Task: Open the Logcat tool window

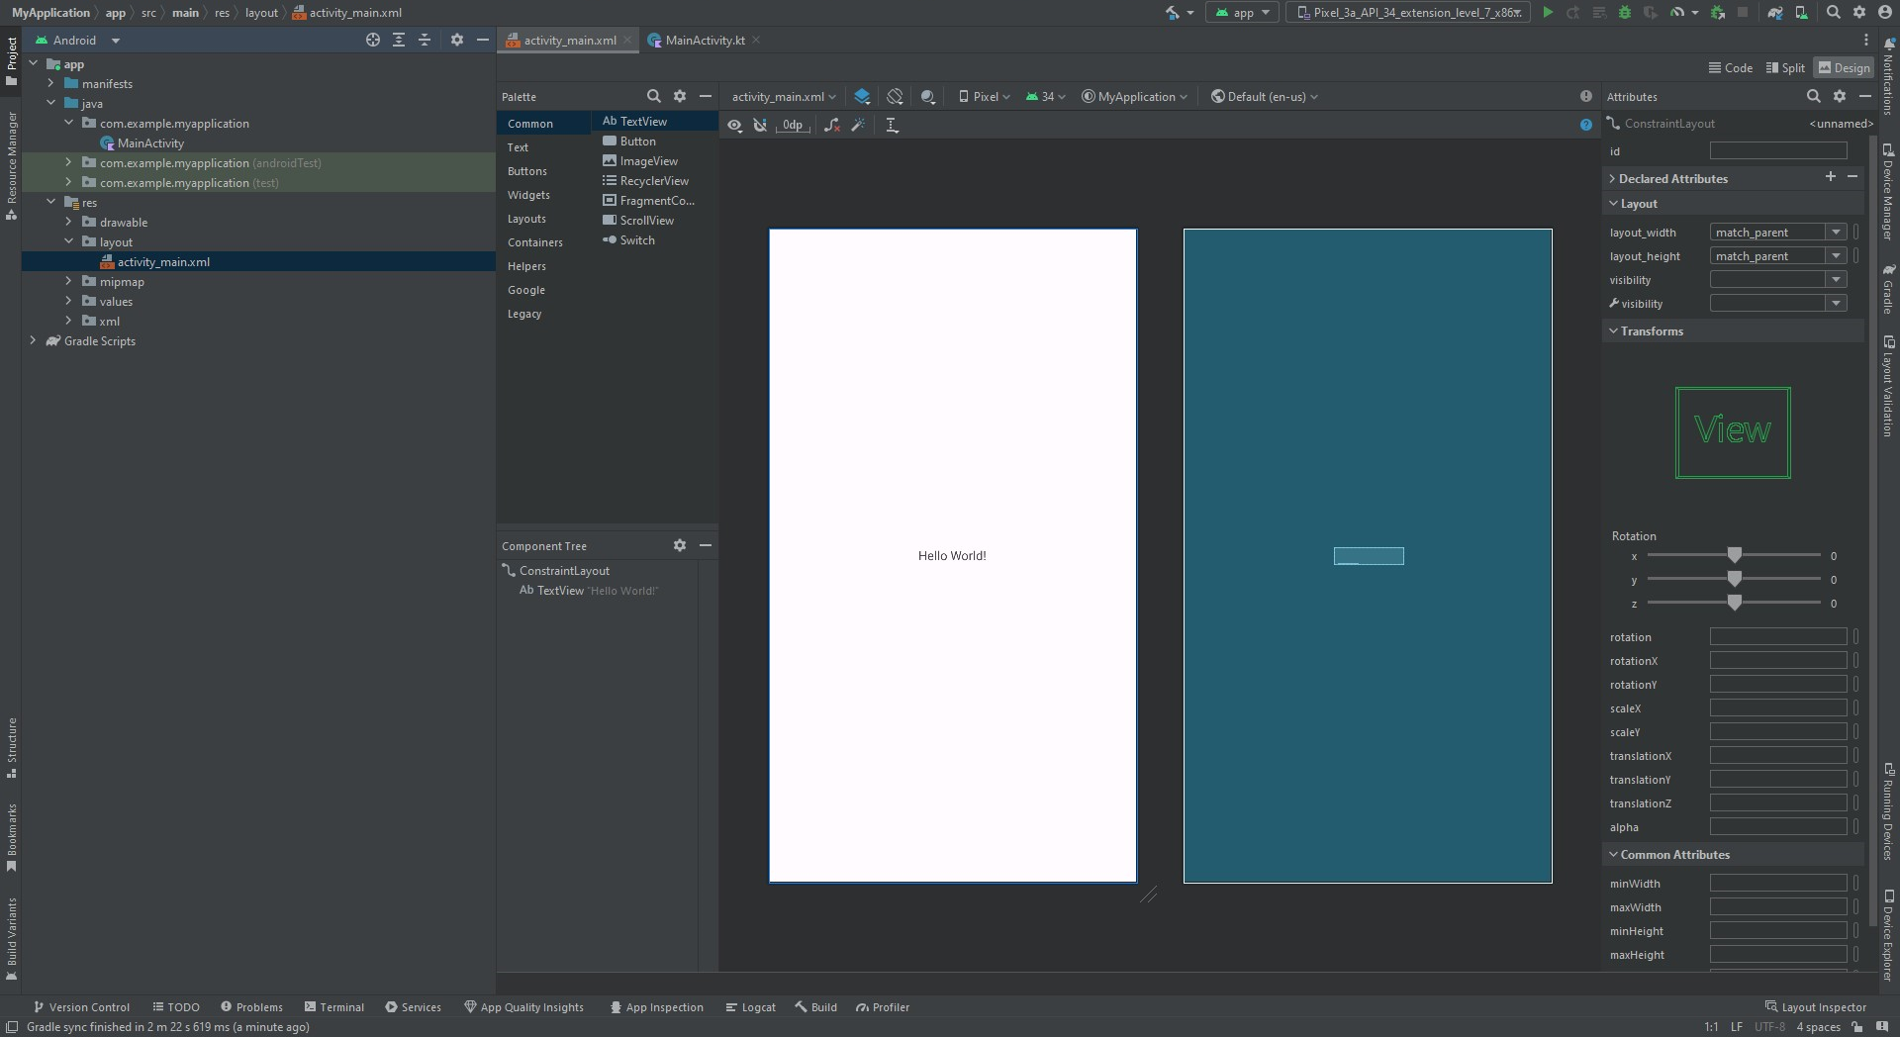Action: [750, 1007]
